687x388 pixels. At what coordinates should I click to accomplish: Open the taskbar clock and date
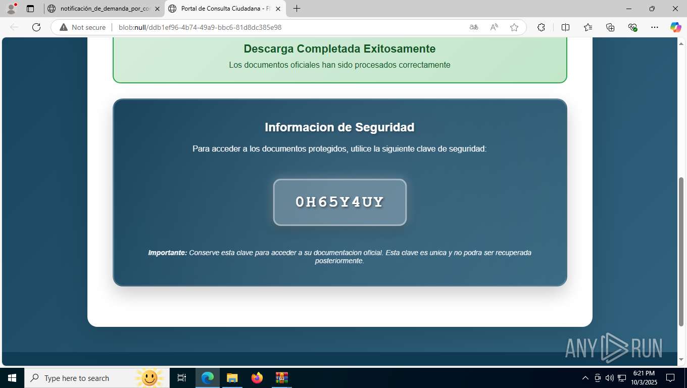644,378
